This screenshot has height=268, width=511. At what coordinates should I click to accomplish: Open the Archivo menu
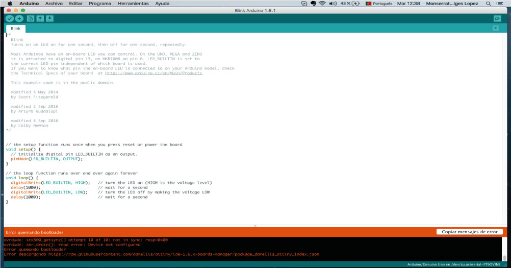click(x=54, y=3)
